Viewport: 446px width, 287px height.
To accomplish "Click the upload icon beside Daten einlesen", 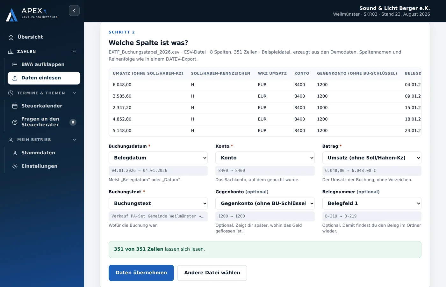I will tap(15, 78).
